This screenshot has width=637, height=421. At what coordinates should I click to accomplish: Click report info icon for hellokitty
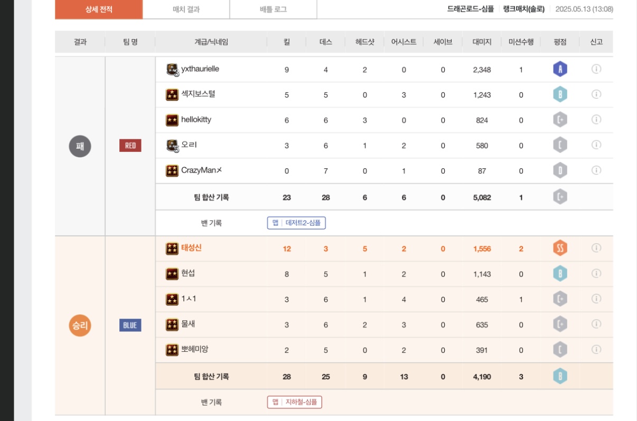(x=596, y=120)
